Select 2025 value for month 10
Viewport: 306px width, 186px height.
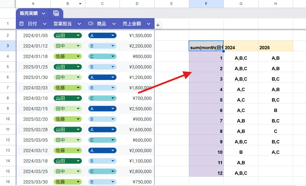(275, 151)
